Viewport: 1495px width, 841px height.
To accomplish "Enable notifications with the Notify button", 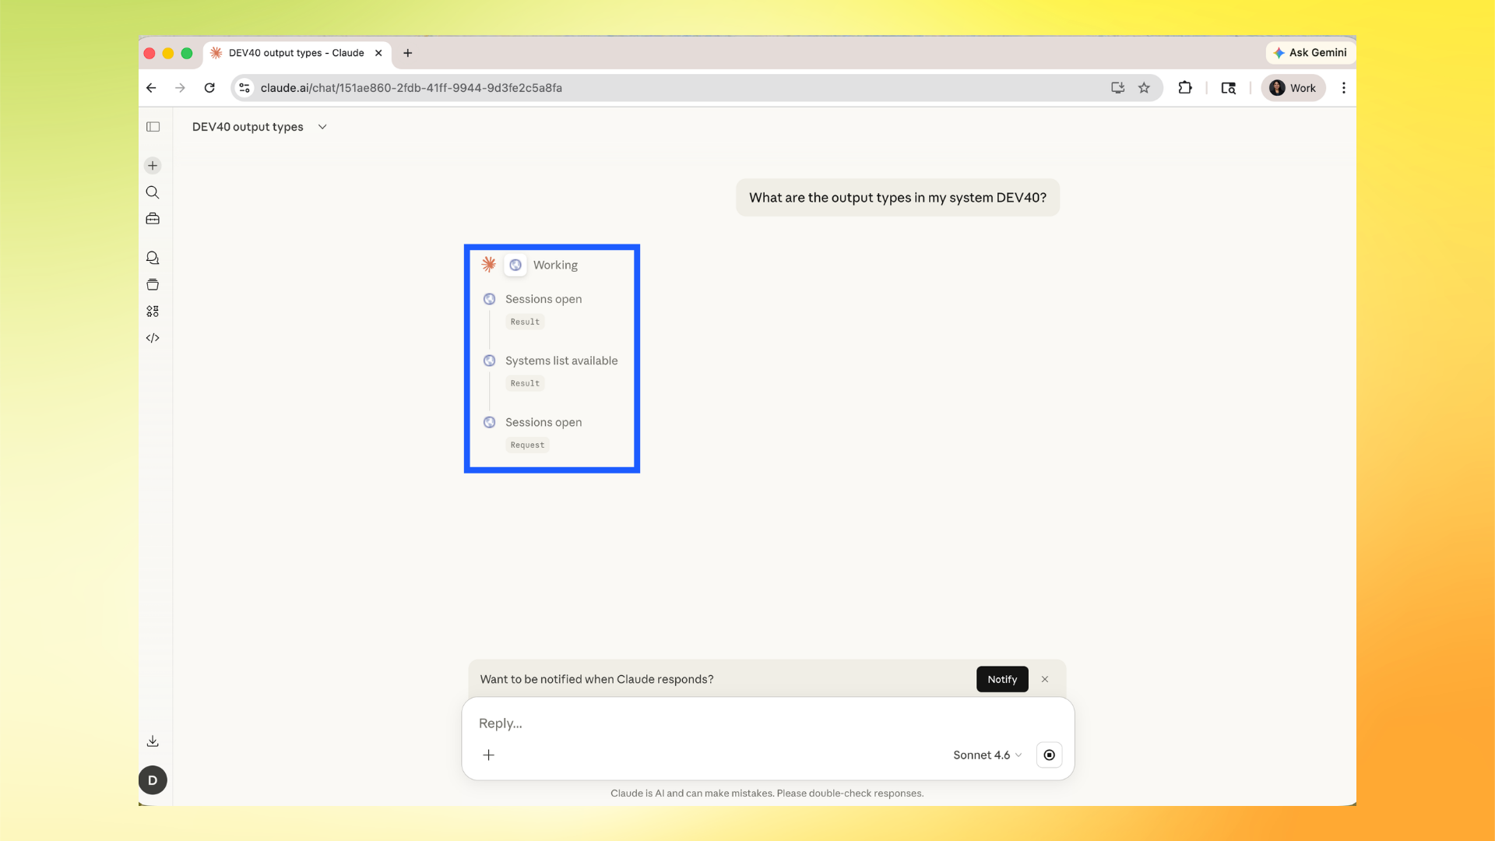I will (x=1001, y=679).
